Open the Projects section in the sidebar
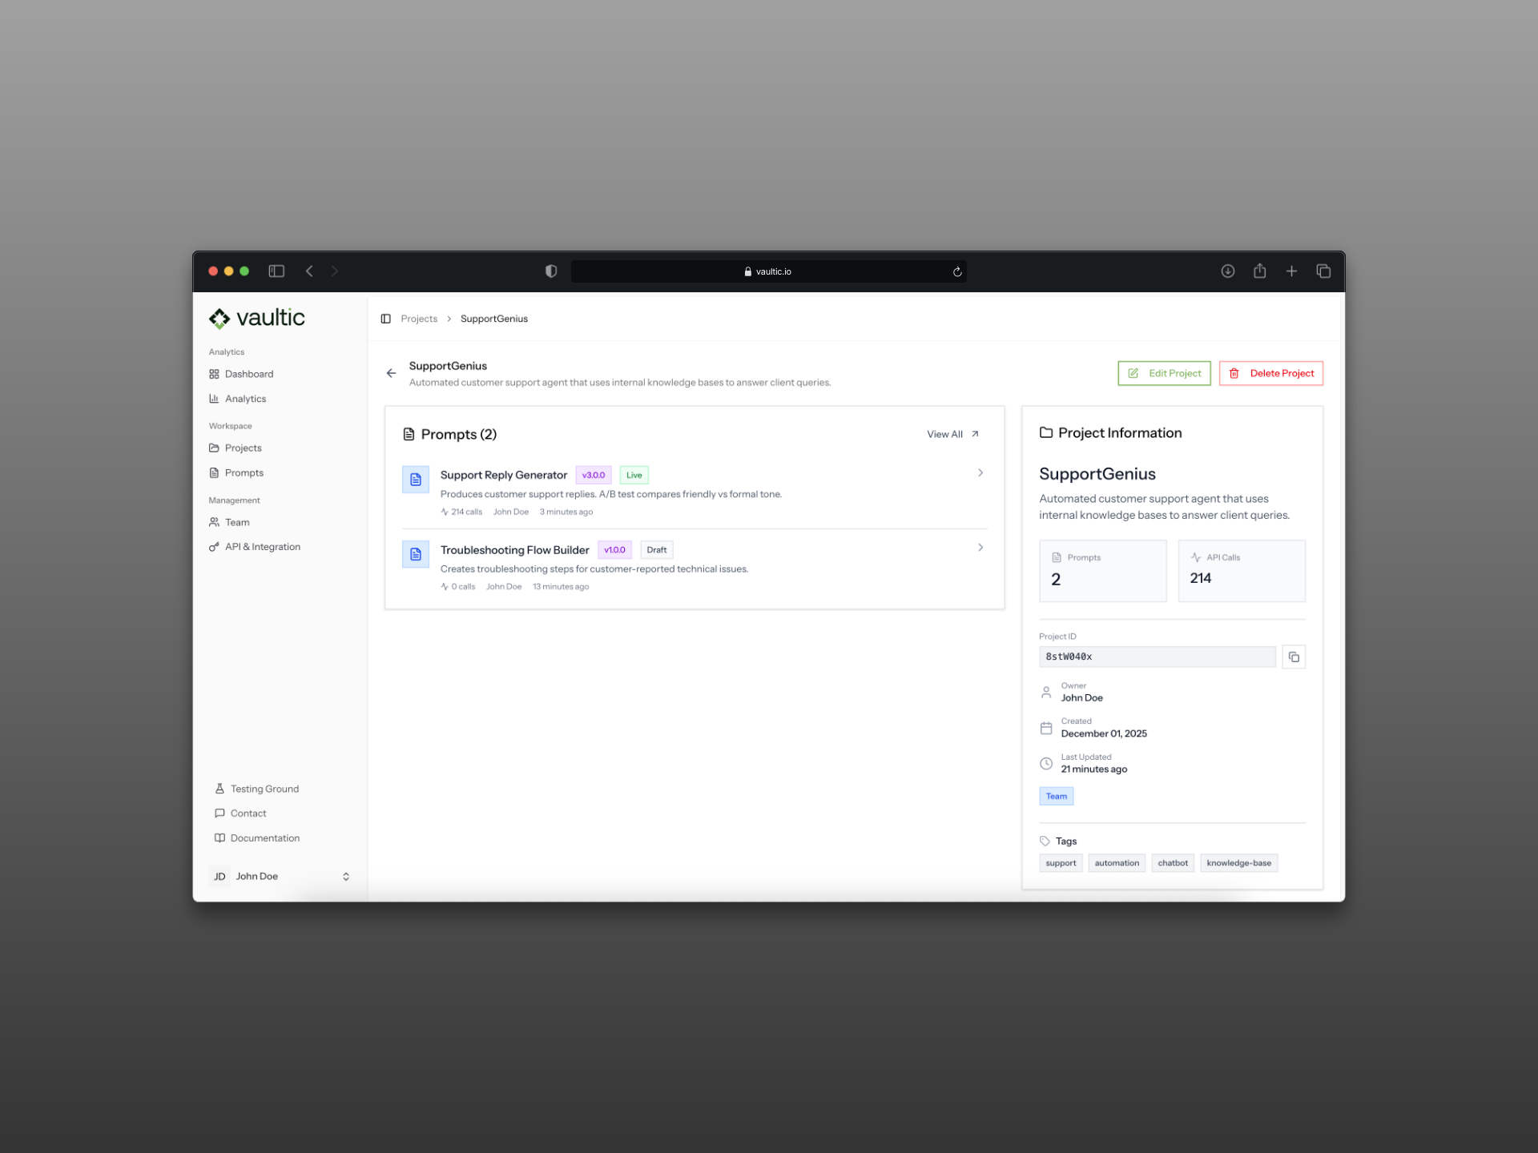The image size is (1538, 1153). coord(244,448)
